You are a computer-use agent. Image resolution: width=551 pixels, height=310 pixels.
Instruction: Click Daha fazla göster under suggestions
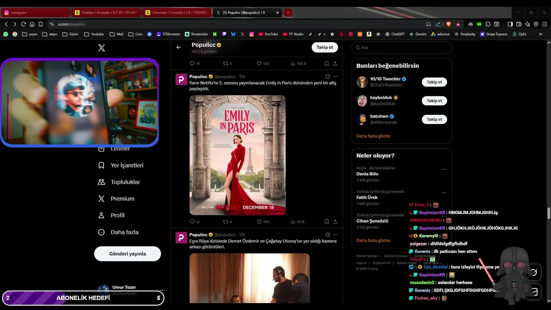(373, 136)
